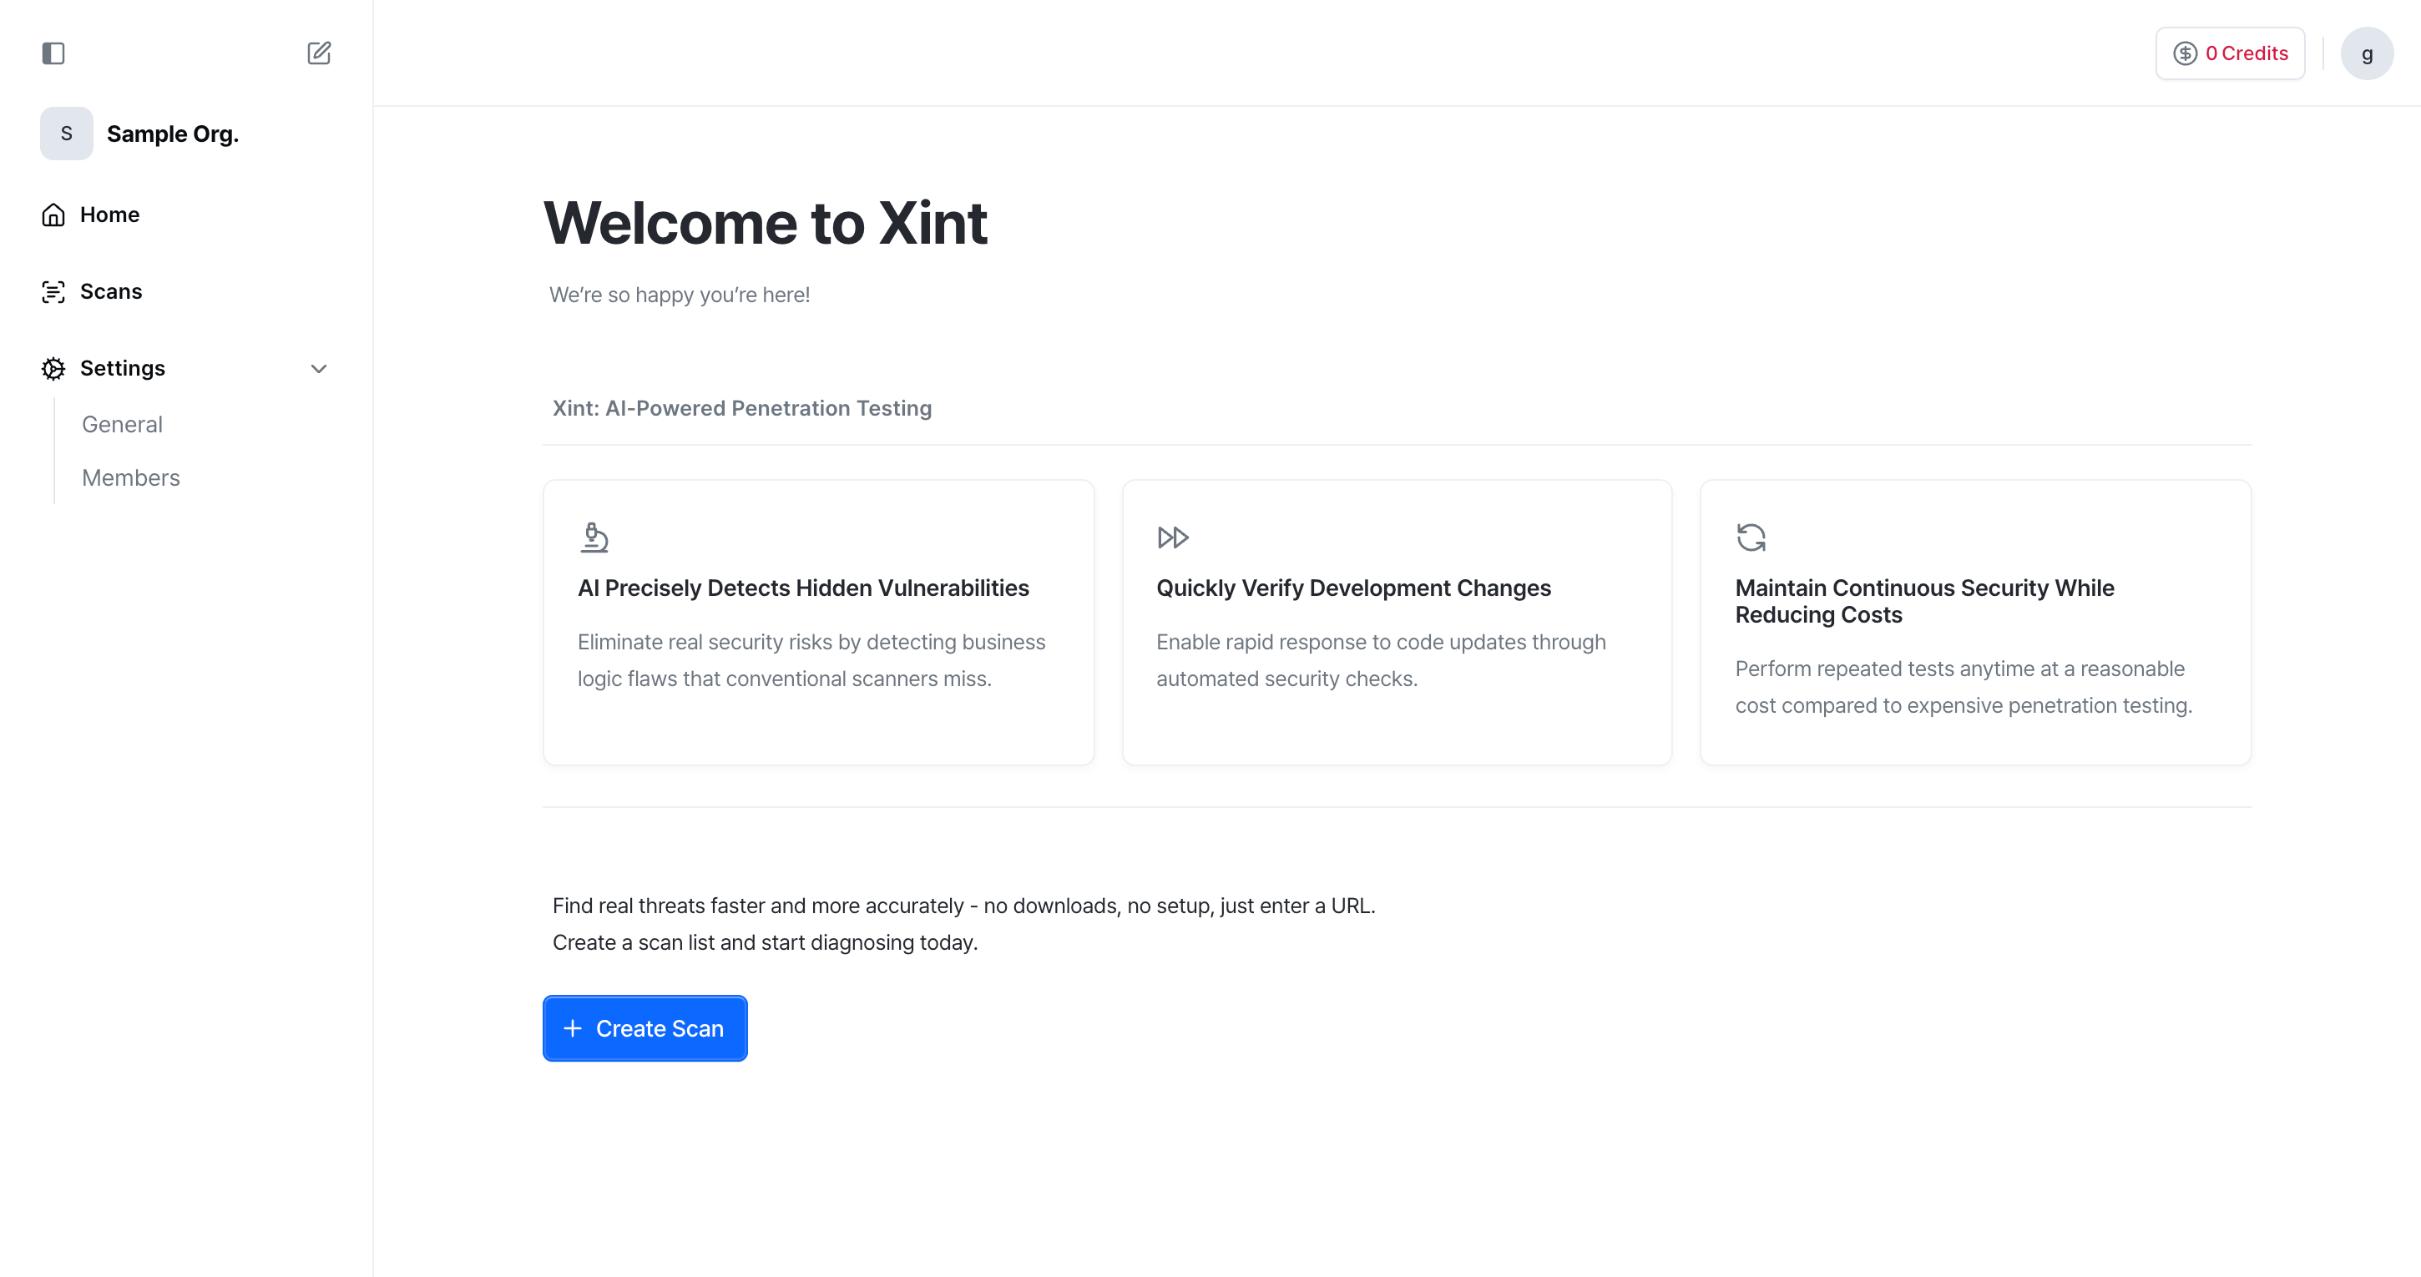The image size is (2421, 1277).
Task: Click the Settings gear icon
Action: (53, 368)
